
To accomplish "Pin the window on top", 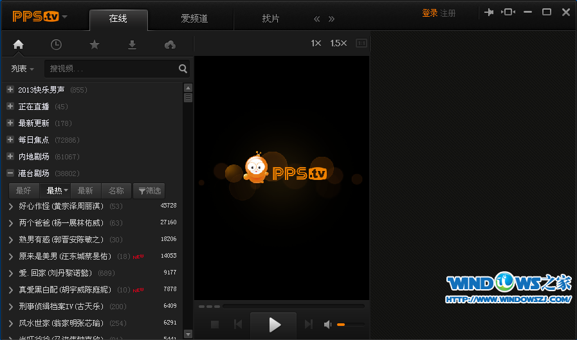I will [x=488, y=12].
